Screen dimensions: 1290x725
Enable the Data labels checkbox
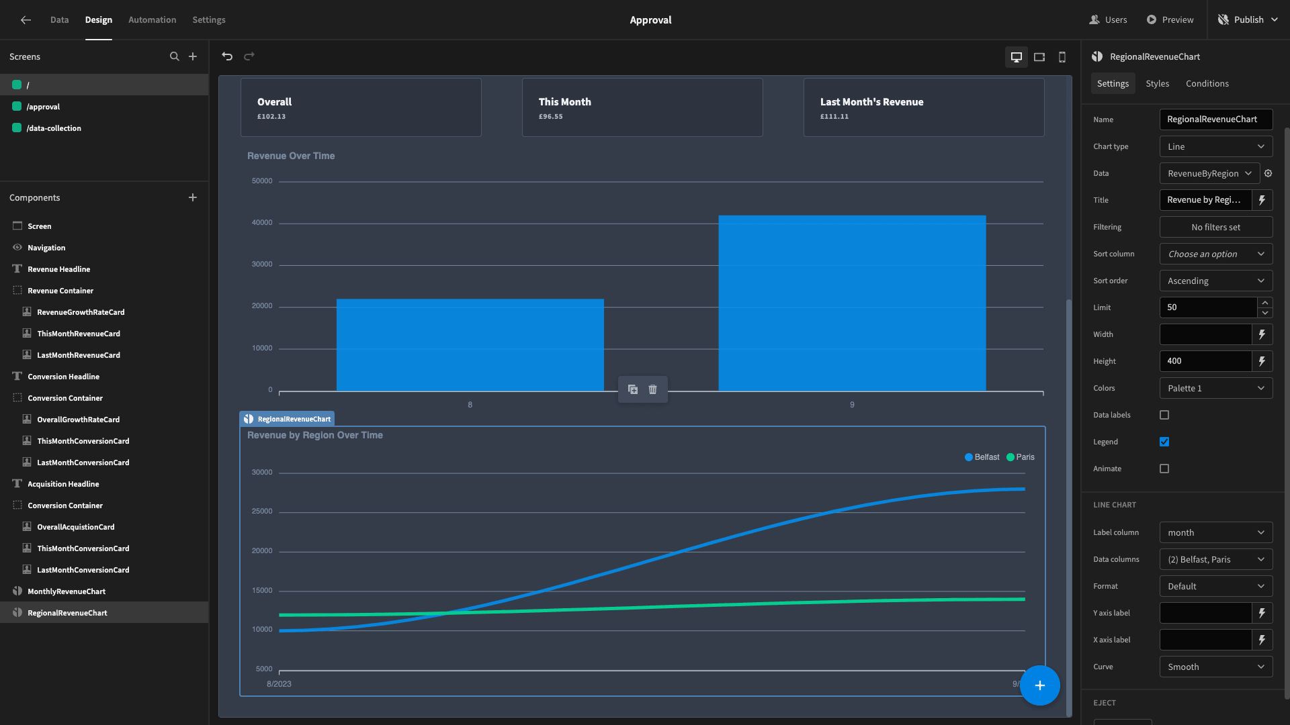[x=1164, y=415]
